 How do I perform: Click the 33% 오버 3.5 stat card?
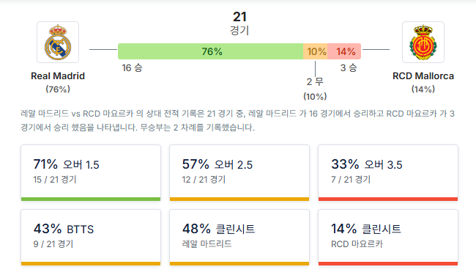[388, 173]
